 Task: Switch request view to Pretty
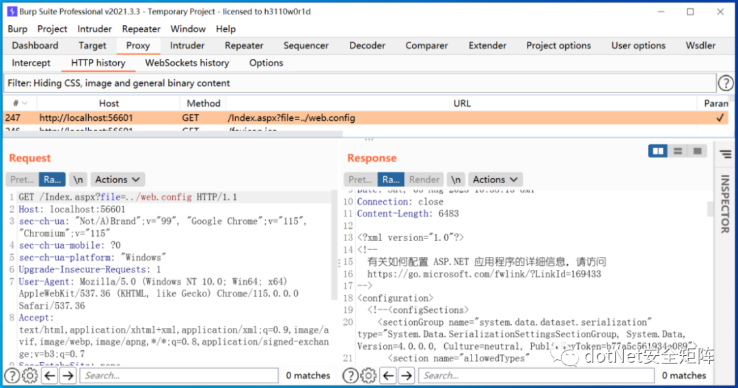22,180
